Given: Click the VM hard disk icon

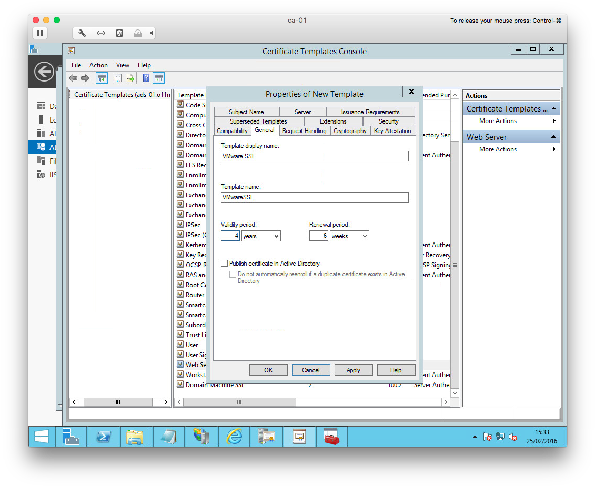Looking at the screenshot, I should pyautogui.click(x=119, y=33).
